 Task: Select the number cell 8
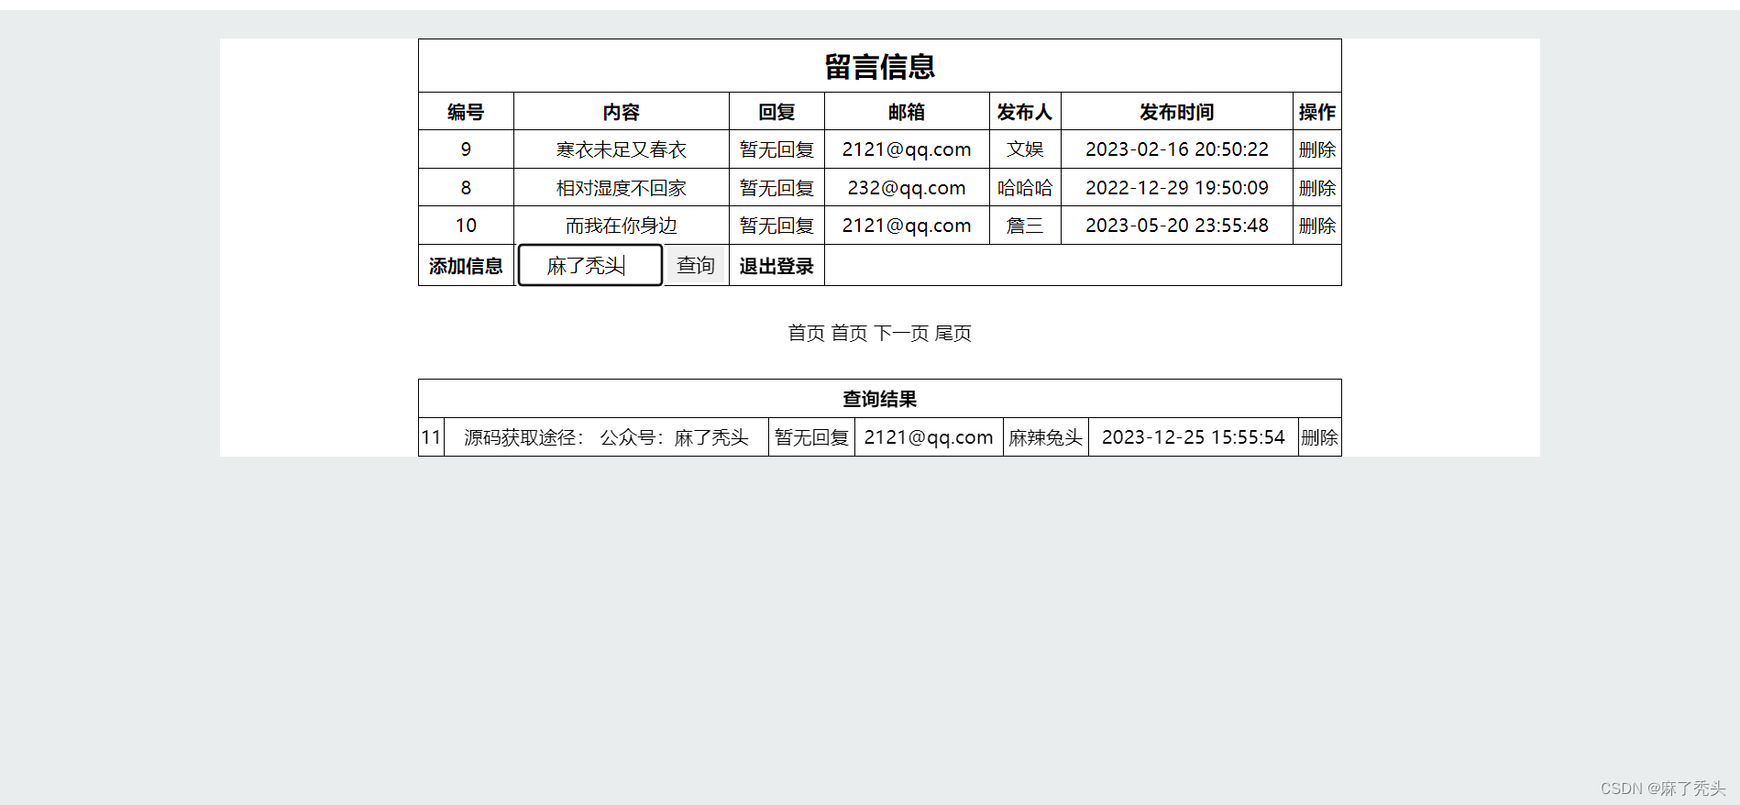coord(466,188)
